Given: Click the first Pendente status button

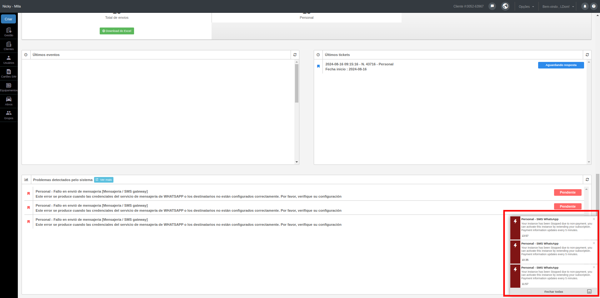Looking at the screenshot, I should [x=568, y=192].
